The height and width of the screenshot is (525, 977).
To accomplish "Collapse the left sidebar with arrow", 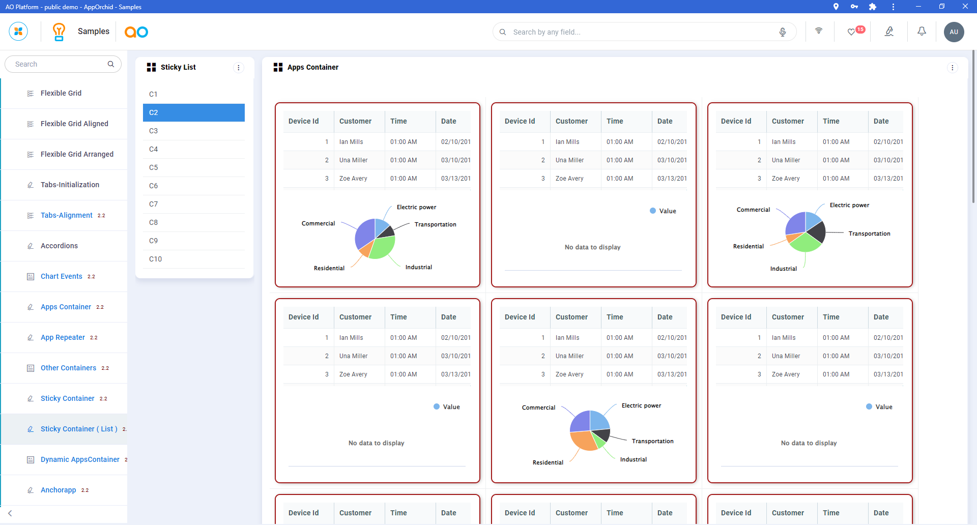I will pyautogui.click(x=10, y=513).
